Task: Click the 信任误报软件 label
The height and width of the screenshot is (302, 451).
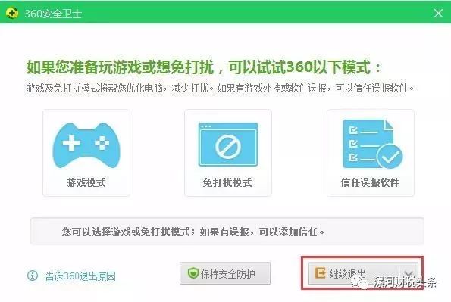Action: pyautogui.click(x=370, y=182)
